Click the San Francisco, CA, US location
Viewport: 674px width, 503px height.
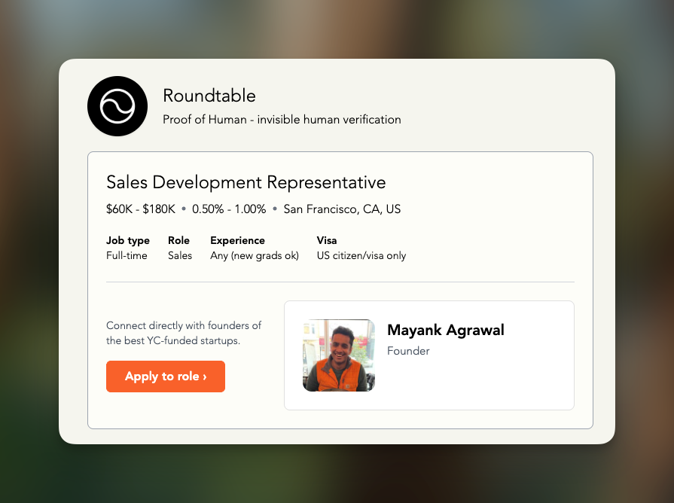tap(342, 209)
